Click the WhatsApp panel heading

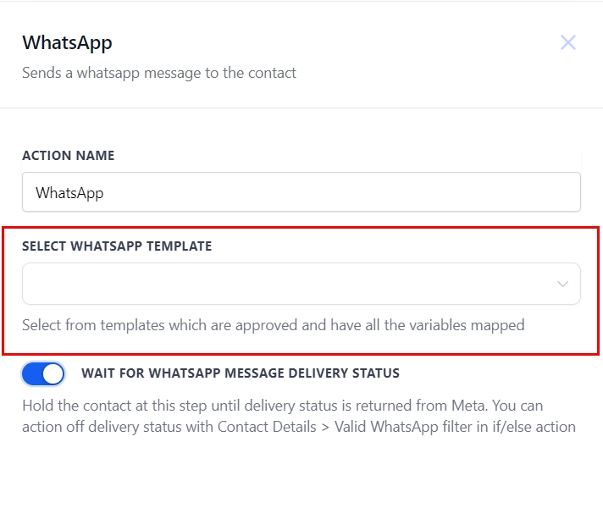tap(67, 42)
